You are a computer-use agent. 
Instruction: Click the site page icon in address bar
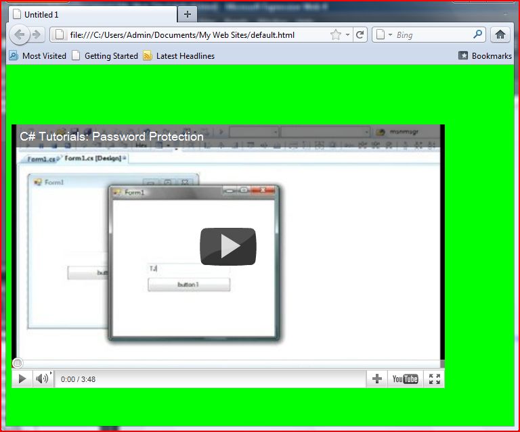(60, 34)
